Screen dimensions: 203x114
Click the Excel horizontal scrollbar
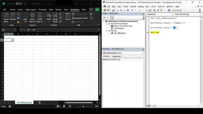(x=79, y=103)
